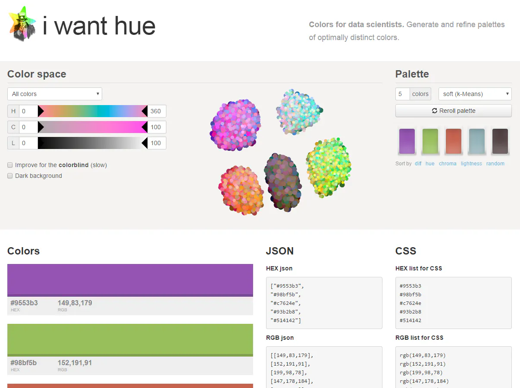This screenshot has width=520, height=388.
Task: Click the HEX list for CSS box
Action: click(454, 303)
